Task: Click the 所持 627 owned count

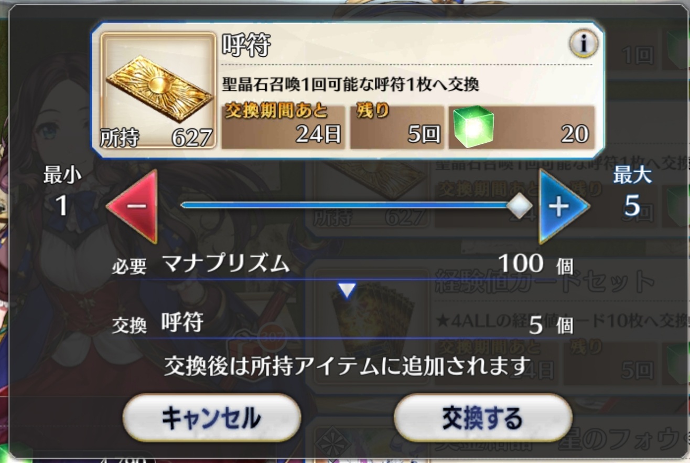Action: click(156, 138)
